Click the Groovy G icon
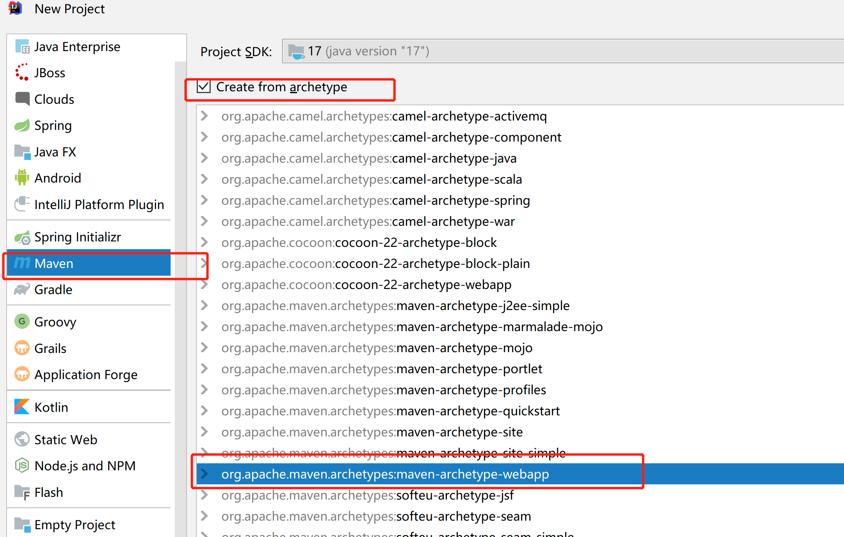This screenshot has height=537, width=844. 22,321
